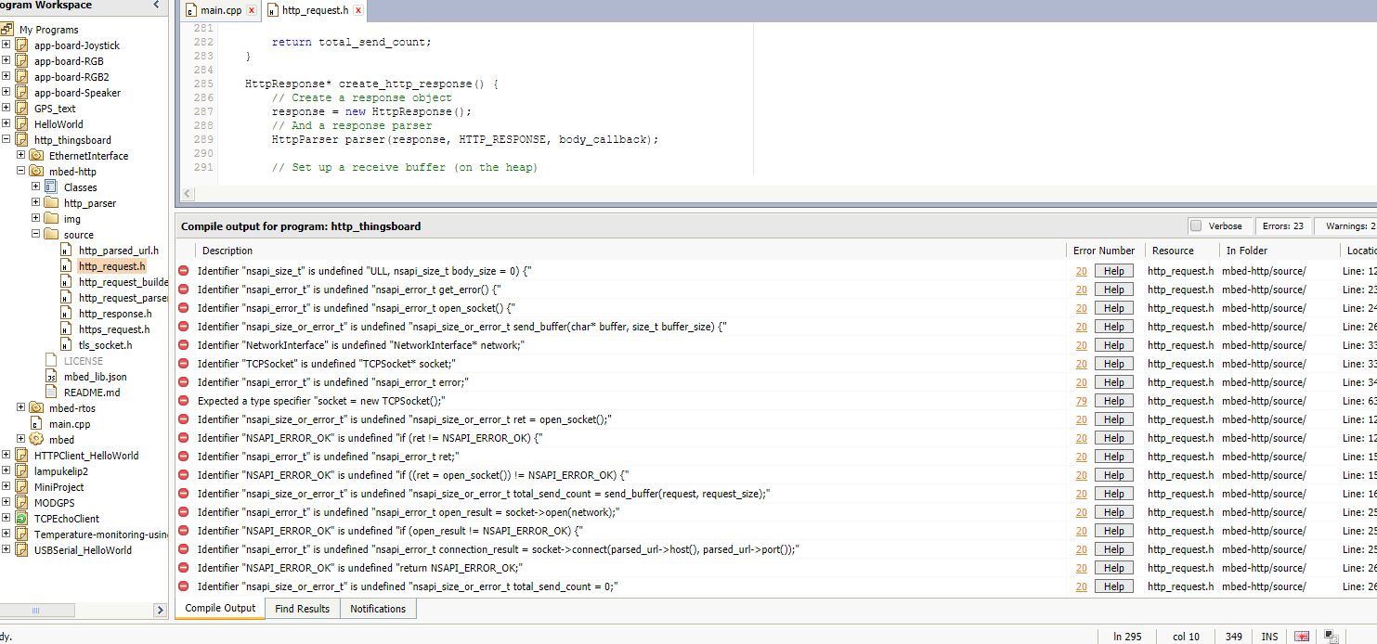Screen dimensions: 1377x644
Task: Collapse the http_thingsboard program tree
Action: pyautogui.click(x=6, y=140)
